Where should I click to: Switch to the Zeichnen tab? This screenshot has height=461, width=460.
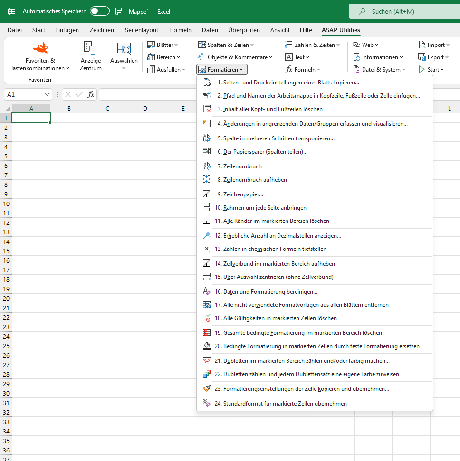[102, 30]
